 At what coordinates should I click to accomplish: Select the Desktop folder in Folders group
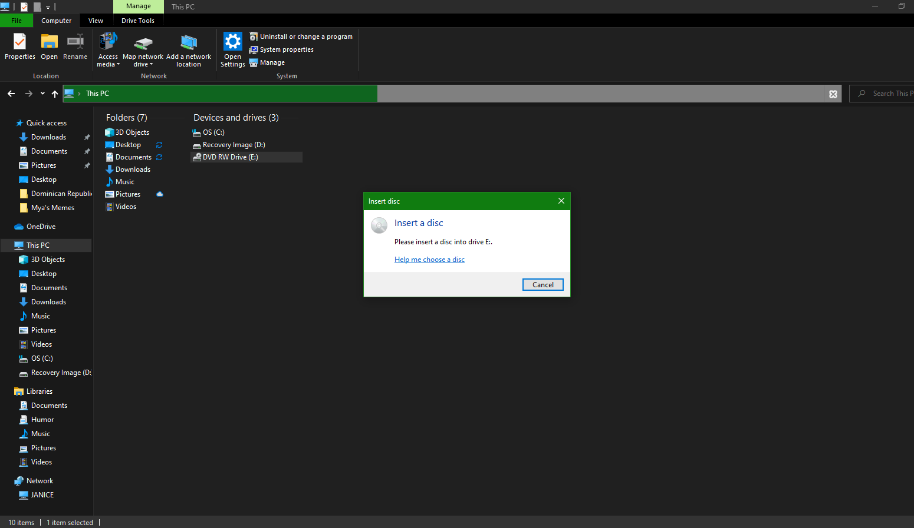click(123, 145)
